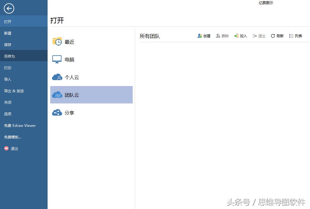Click the 创建 icon to create a team
The width and height of the screenshot is (310, 209).
[x=204, y=36]
